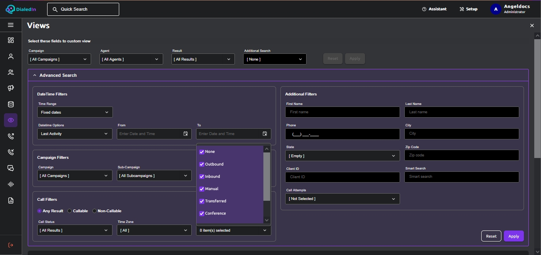Click the purple Apply button
Screen dimensions: 541x255
(514, 236)
